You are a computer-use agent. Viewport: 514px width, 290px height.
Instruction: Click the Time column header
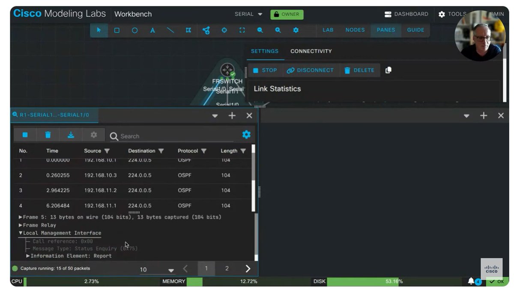coord(52,151)
